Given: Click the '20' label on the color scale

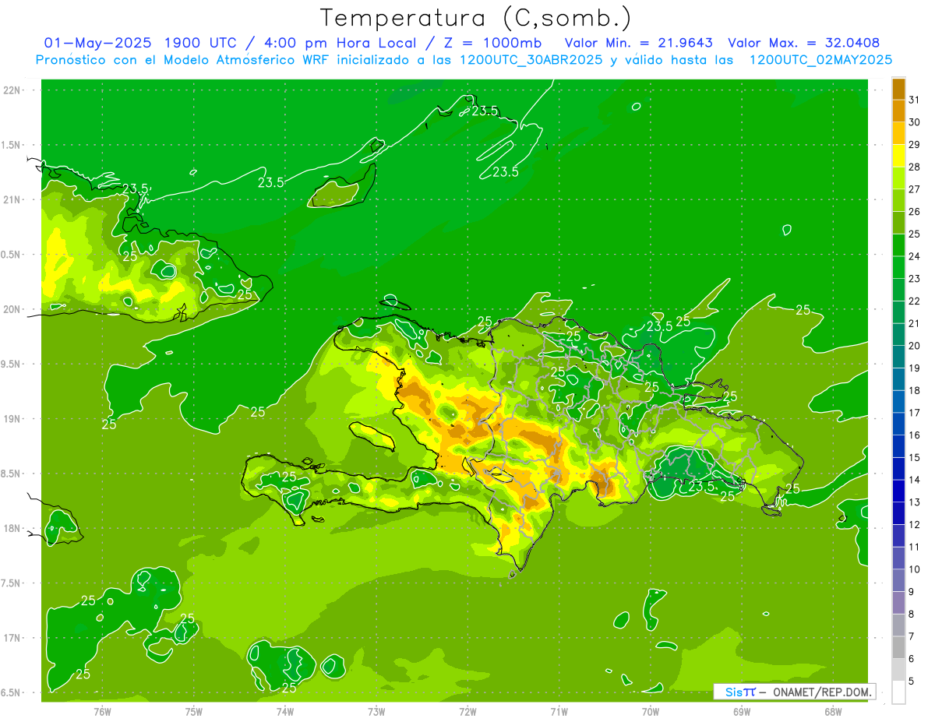Looking at the screenshot, I should [914, 346].
